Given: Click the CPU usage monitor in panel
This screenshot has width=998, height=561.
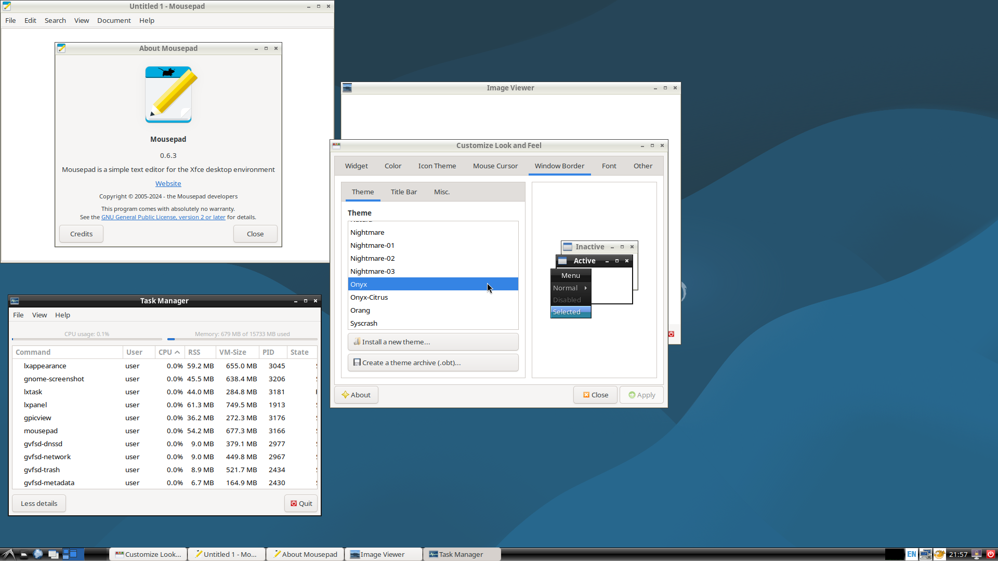Looking at the screenshot, I should tap(895, 554).
